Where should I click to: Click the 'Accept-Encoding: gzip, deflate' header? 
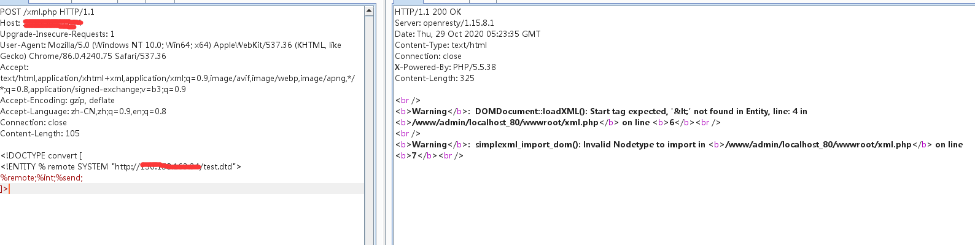pos(57,100)
